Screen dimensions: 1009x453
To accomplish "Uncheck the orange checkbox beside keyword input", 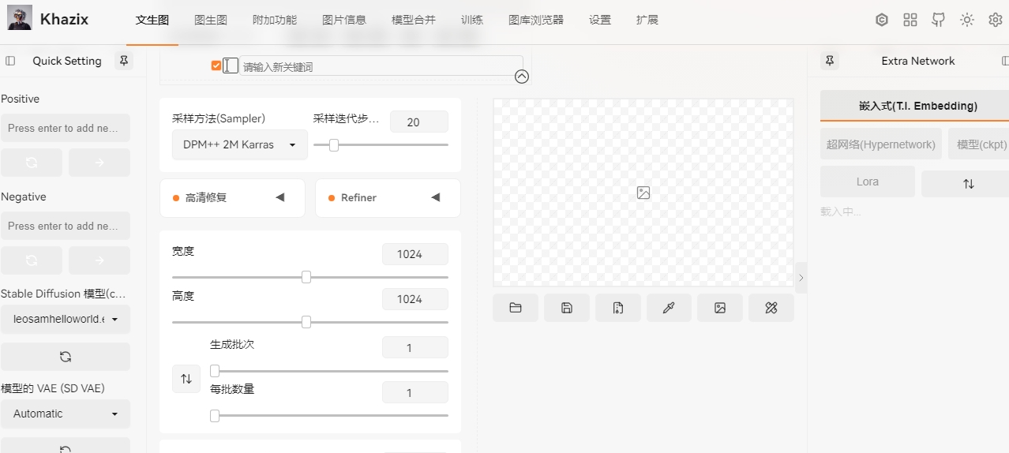I will (216, 66).
